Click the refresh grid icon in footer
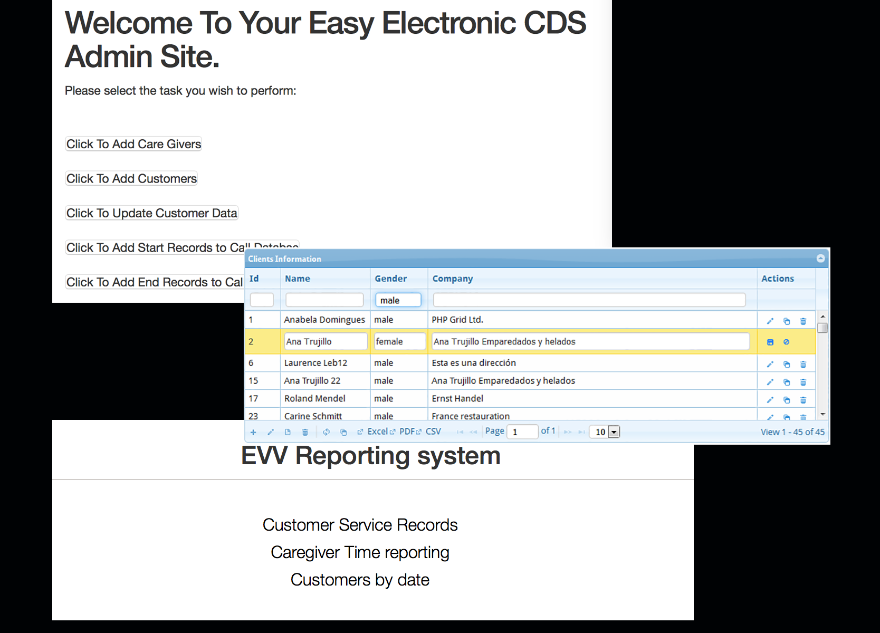Image resolution: width=880 pixels, height=633 pixels. (326, 432)
